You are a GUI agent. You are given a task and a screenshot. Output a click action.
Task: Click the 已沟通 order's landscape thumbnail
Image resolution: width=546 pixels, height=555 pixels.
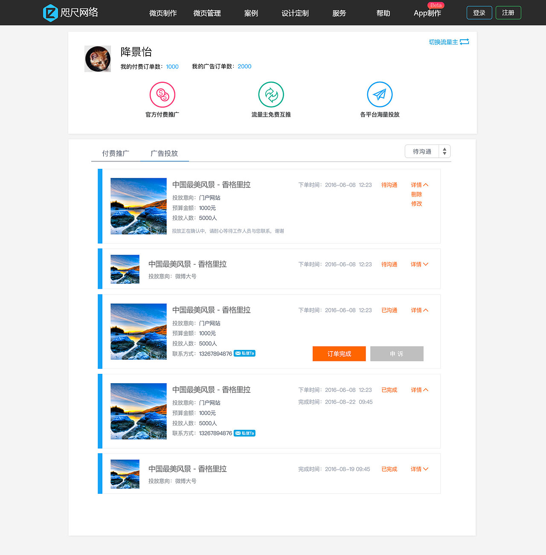coord(139,332)
